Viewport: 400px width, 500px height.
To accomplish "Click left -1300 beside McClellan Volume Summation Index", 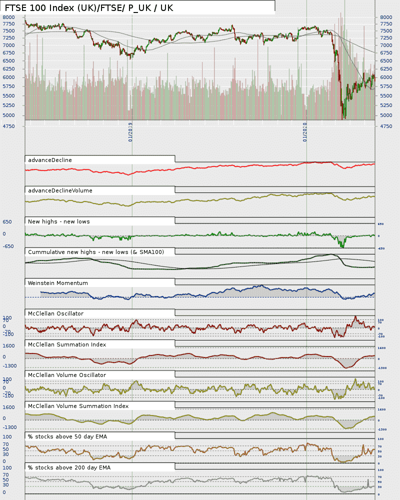I will (x=9, y=427).
